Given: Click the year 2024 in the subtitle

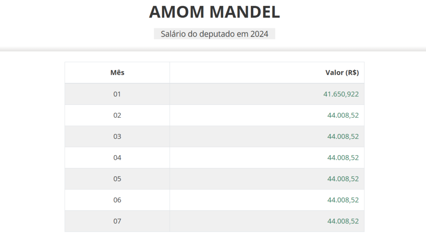Looking at the screenshot, I should pos(259,34).
